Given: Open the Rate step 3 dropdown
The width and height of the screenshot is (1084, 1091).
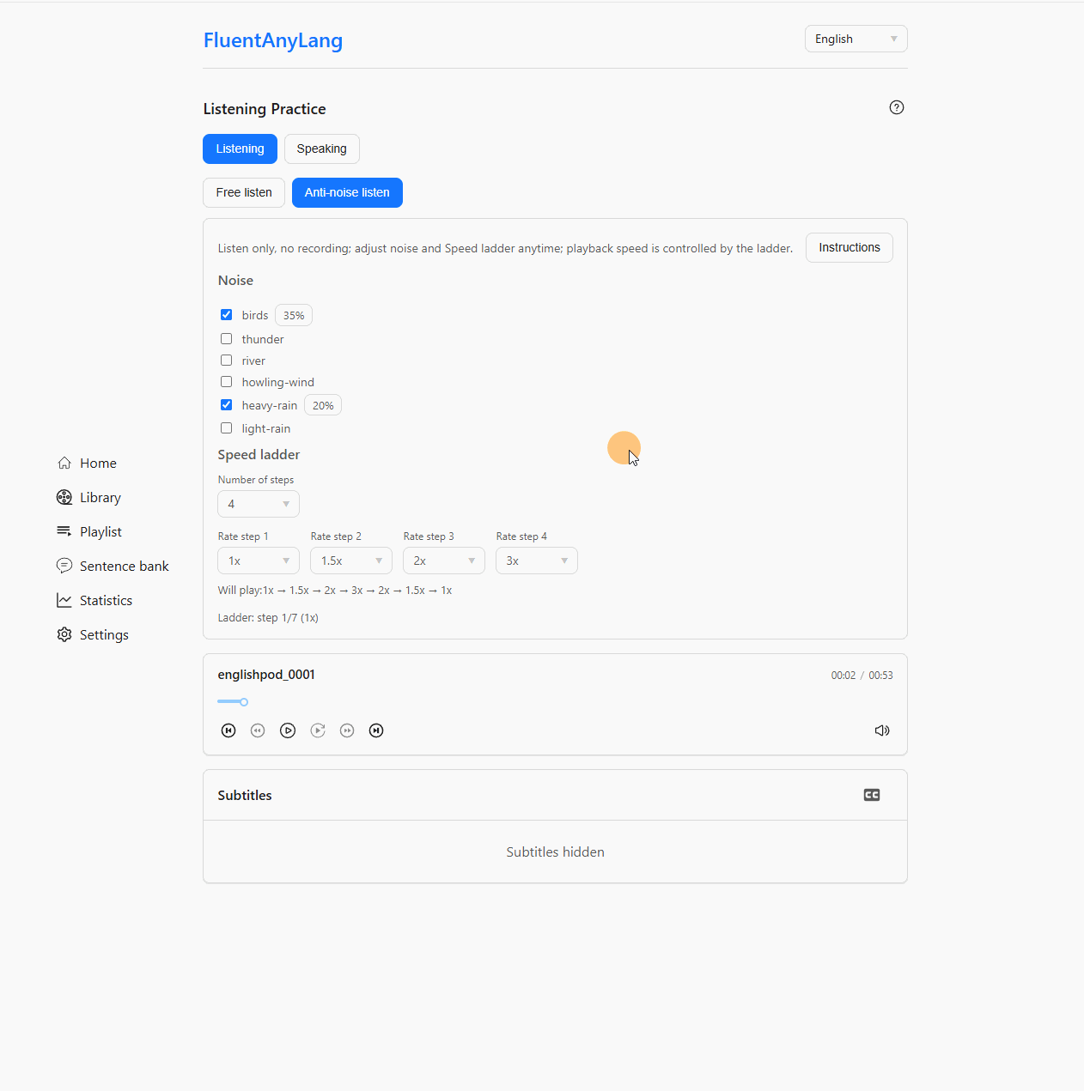Looking at the screenshot, I should click(444, 561).
